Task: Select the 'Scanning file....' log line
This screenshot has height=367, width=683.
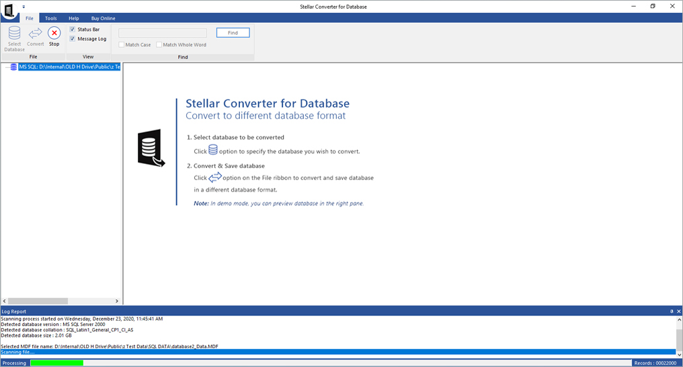Action: (338, 352)
